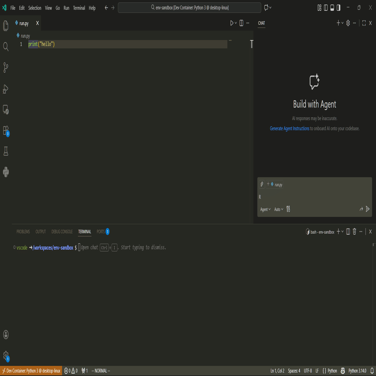Click the Generate Agent Instructions link
Viewport: 376px width, 376px height.
point(289,128)
